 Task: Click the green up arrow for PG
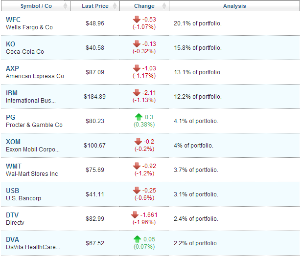click(x=139, y=117)
